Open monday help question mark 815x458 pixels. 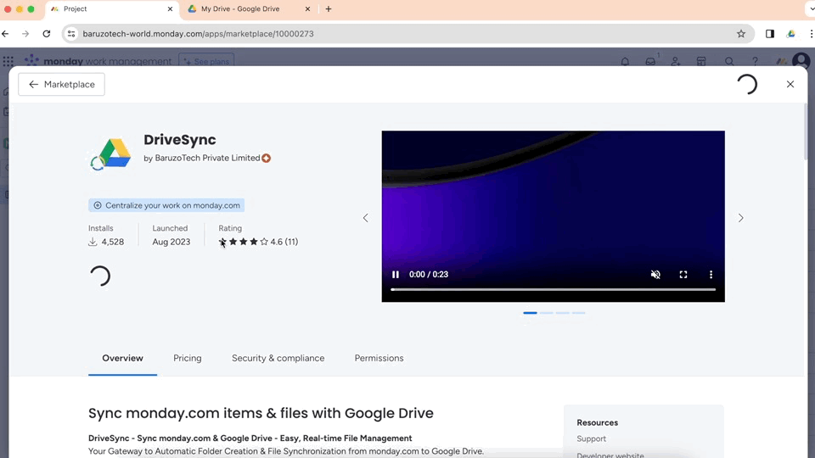[x=755, y=61]
